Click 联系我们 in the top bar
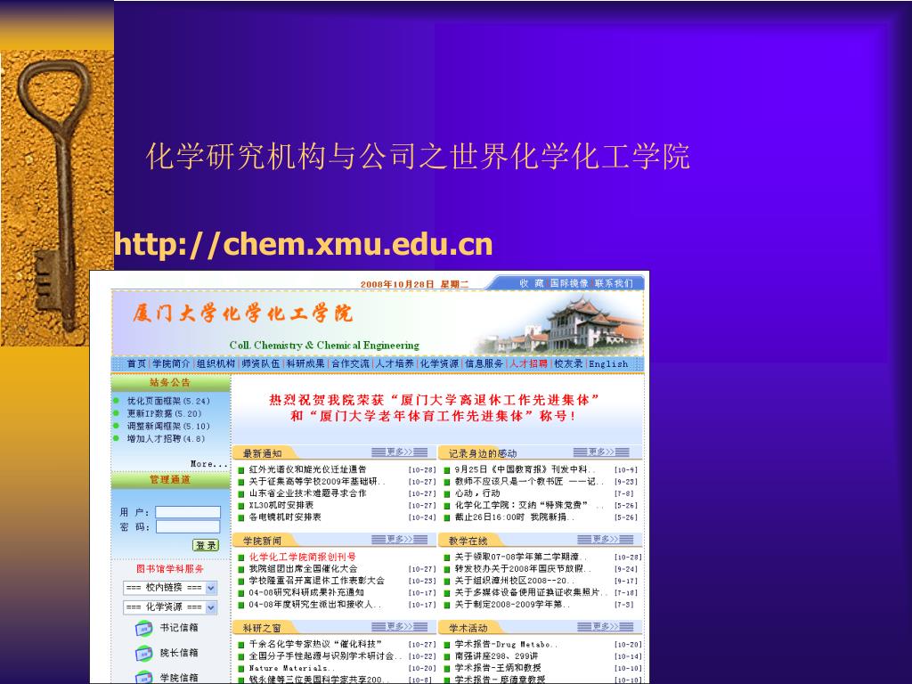Viewport: 912px width, 684px height. click(x=614, y=283)
